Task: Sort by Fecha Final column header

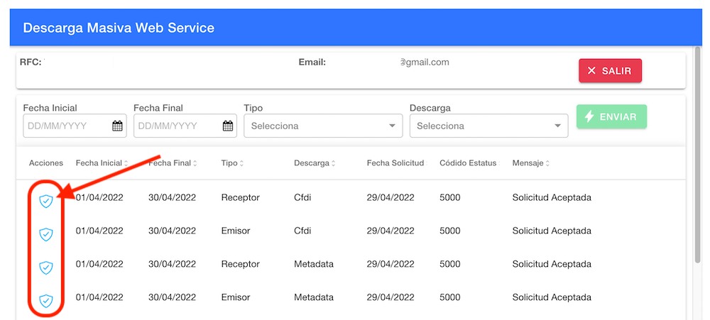Action: [173, 163]
